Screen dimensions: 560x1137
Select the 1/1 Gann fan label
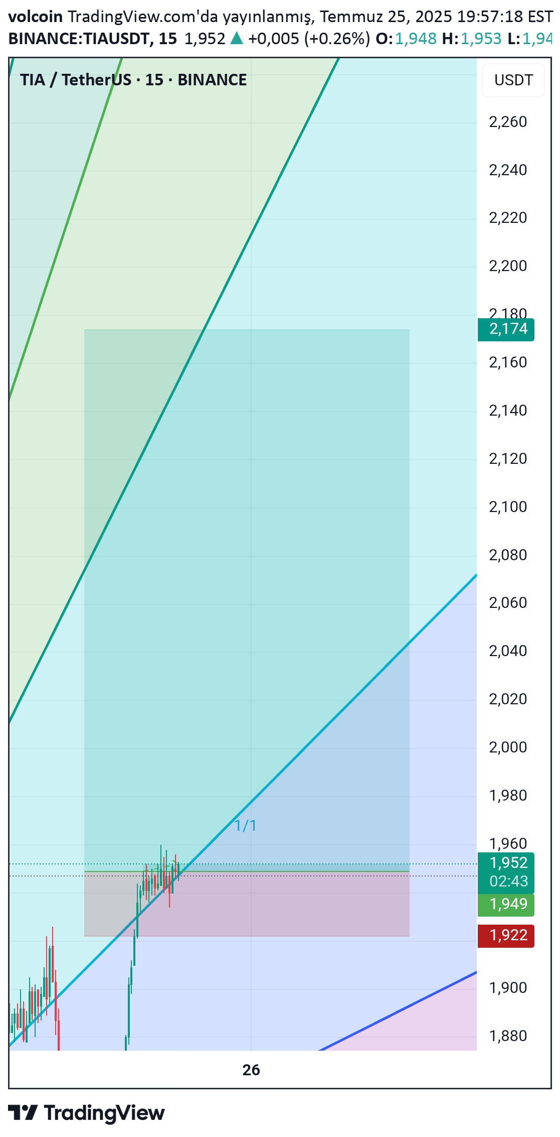246,826
